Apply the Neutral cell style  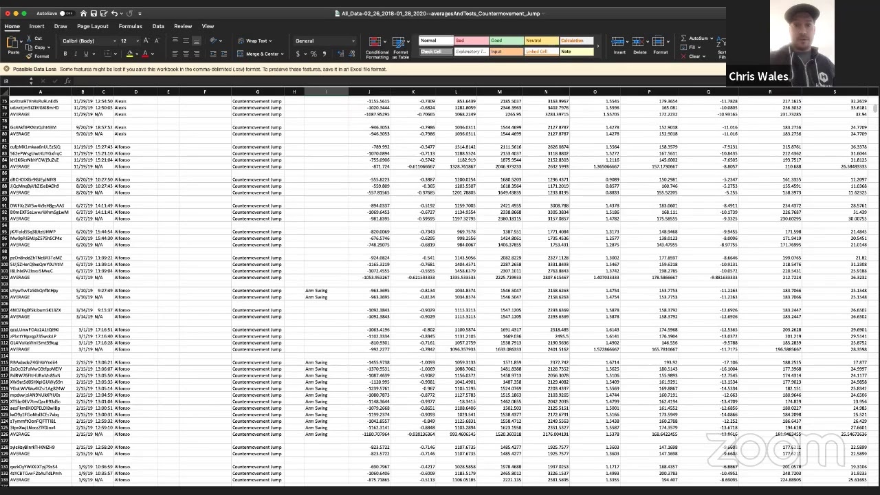click(541, 41)
